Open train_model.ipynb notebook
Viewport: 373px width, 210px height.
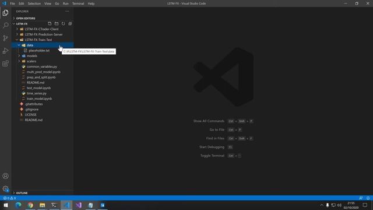43,99
